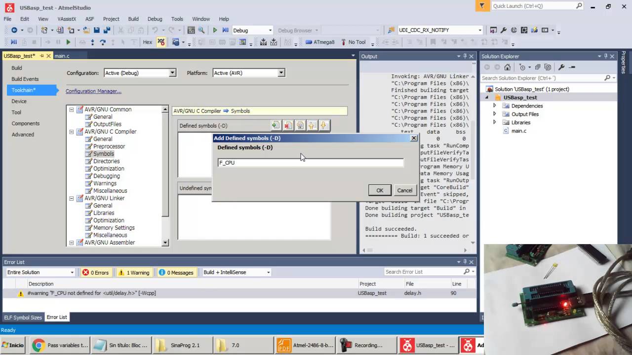Open the File menu
632x355 pixels.
7,19
